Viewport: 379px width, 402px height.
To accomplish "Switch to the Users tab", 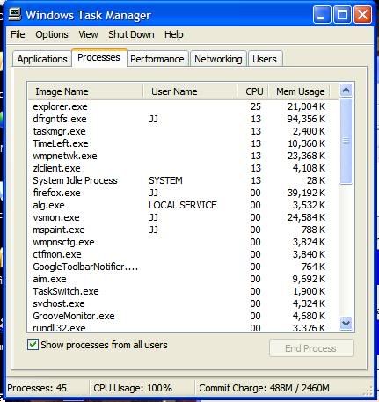I will pos(265,59).
